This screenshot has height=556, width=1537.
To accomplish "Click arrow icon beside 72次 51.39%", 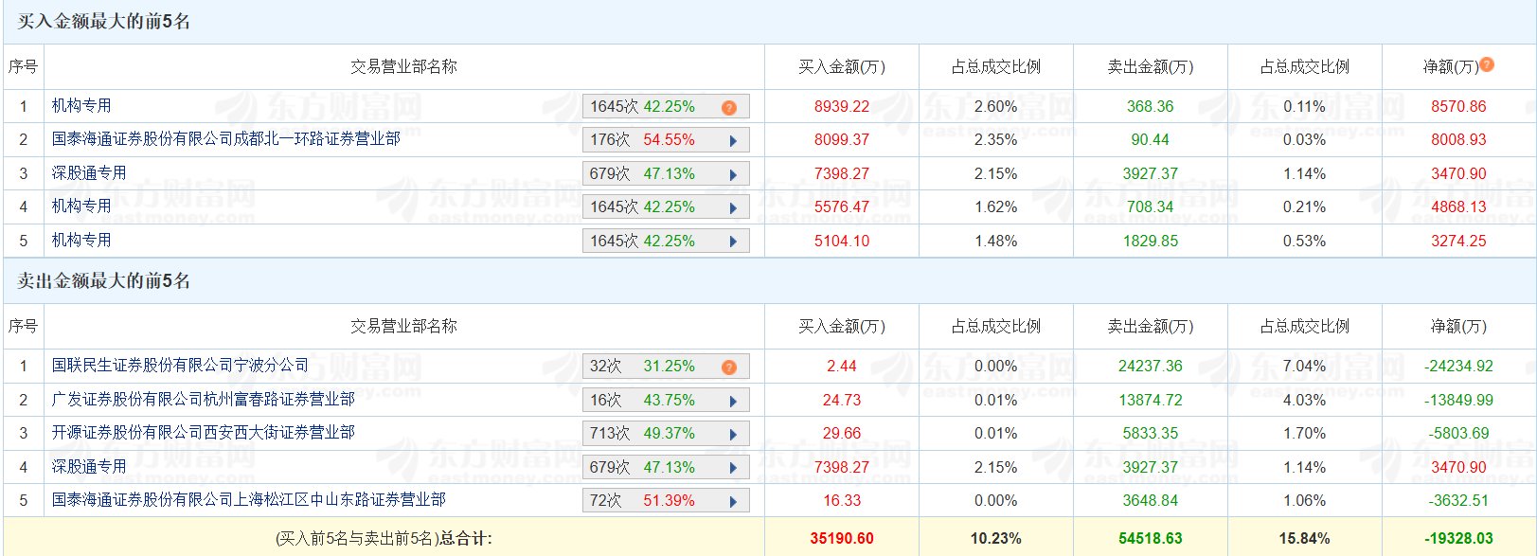I will point(733,502).
